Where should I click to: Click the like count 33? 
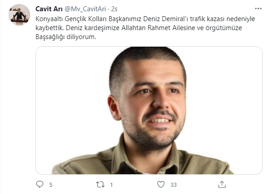coord(173,185)
